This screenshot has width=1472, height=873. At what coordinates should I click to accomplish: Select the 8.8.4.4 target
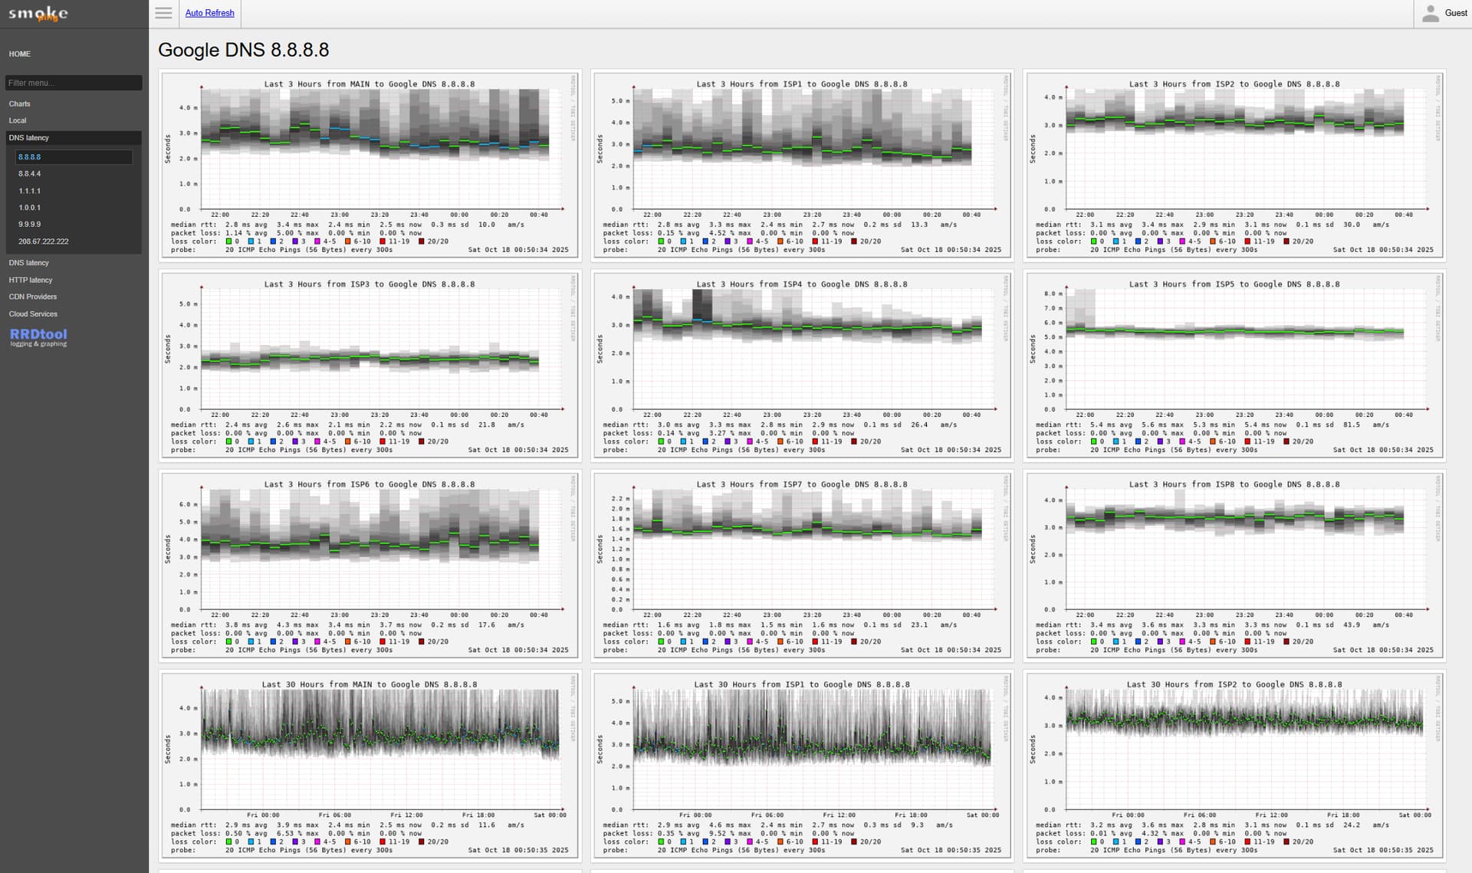click(30, 174)
